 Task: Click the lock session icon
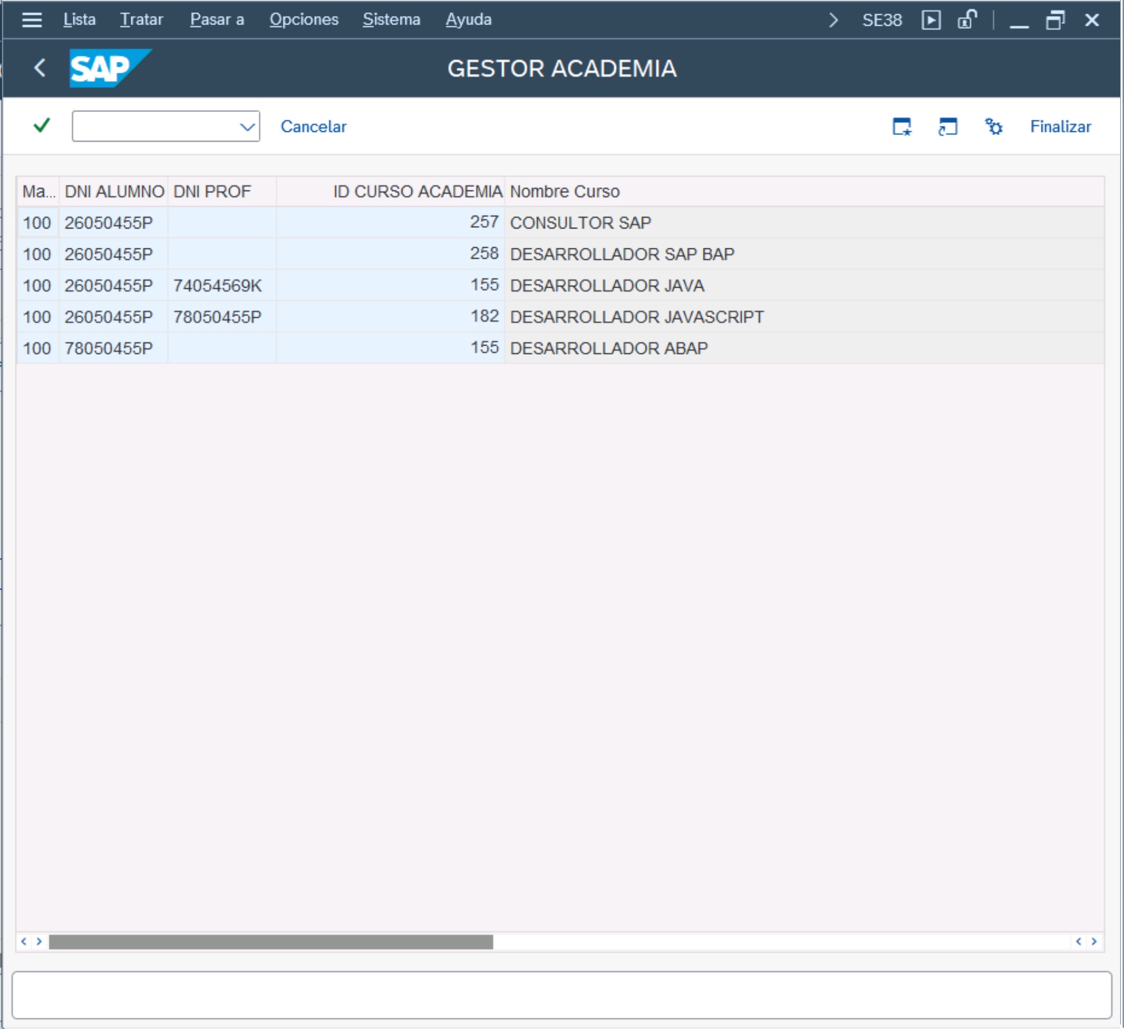click(x=967, y=20)
